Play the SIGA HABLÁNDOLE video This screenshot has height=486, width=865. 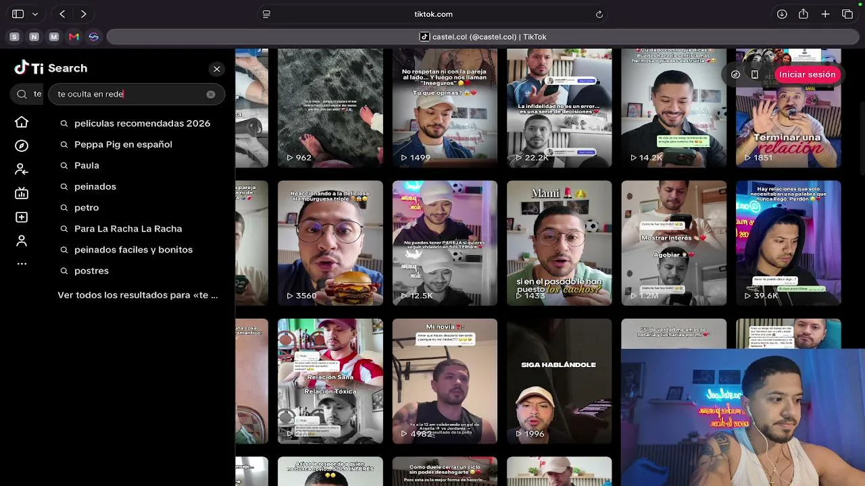tap(560, 381)
